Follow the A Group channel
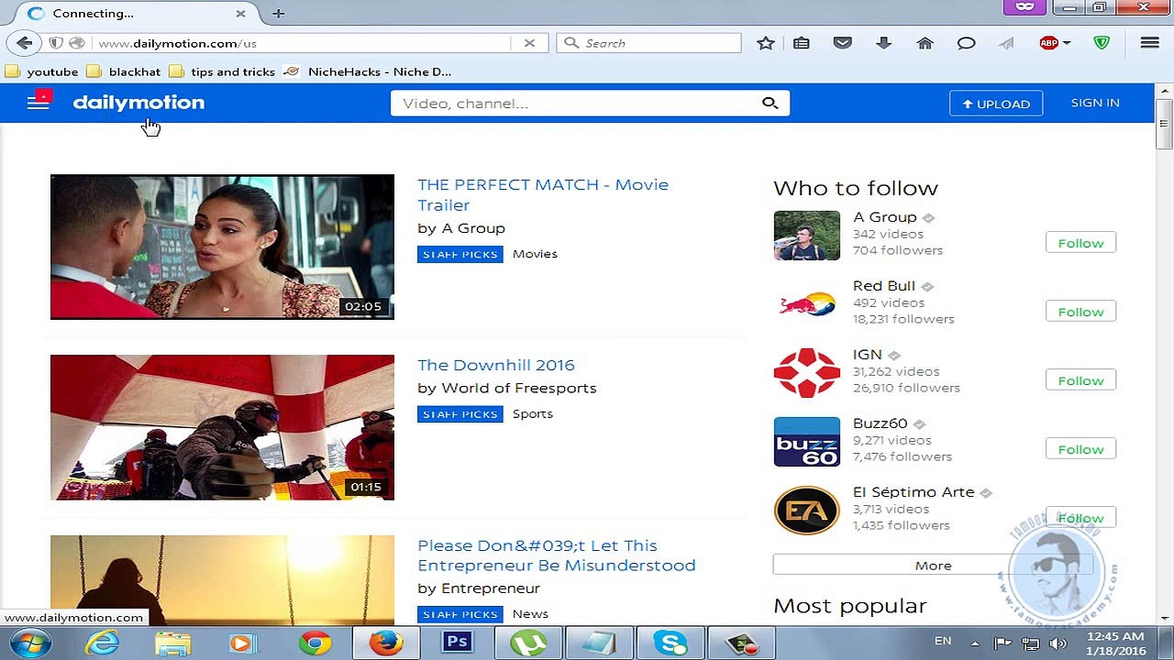Image resolution: width=1174 pixels, height=660 pixels. click(1080, 243)
